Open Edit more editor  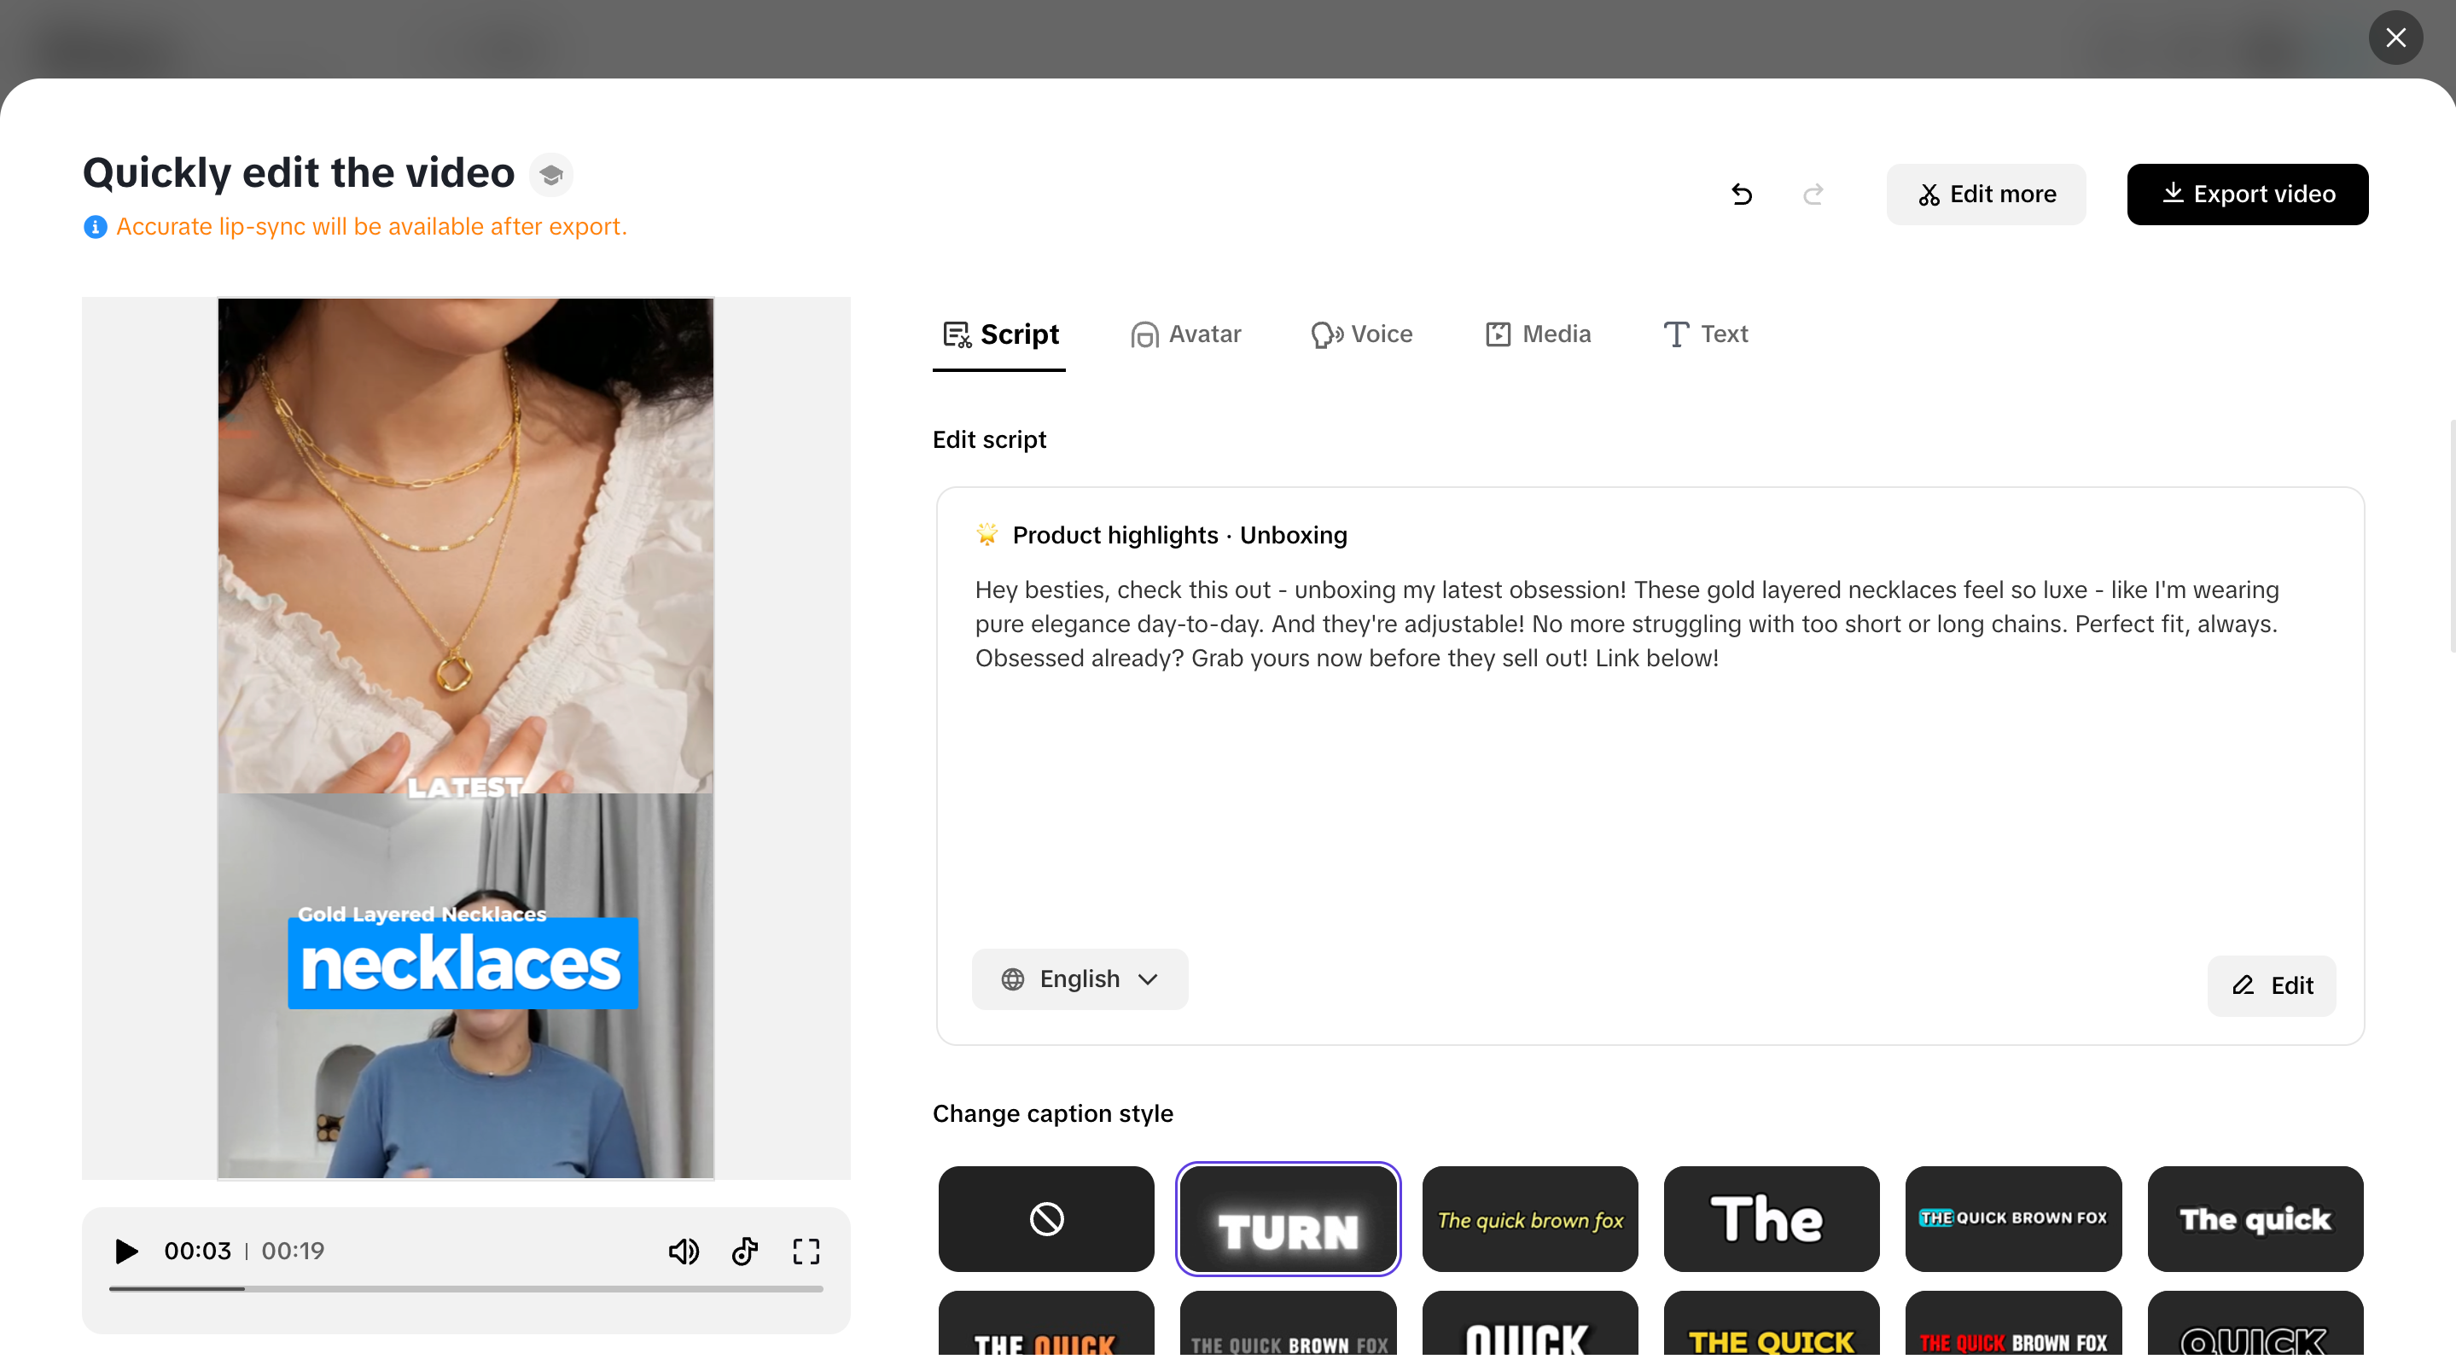[x=1986, y=195]
